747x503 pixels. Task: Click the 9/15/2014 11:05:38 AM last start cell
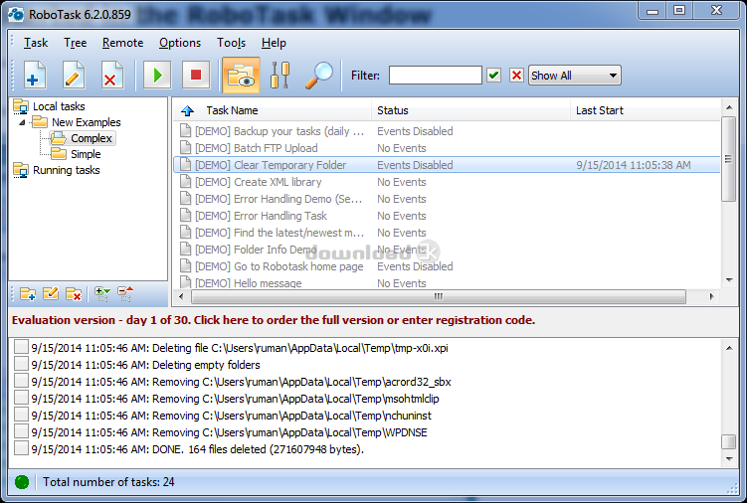pyautogui.click(x=634, y=165)
